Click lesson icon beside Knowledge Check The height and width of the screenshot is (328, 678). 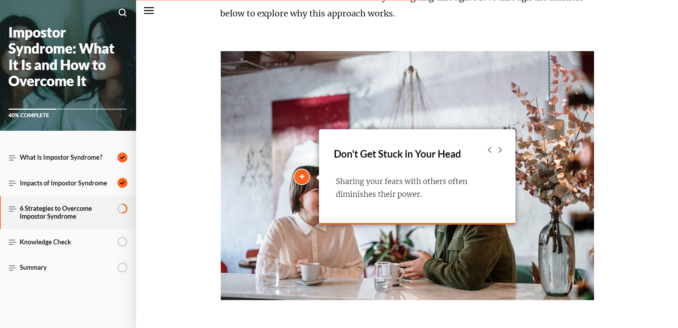(12, 242)
